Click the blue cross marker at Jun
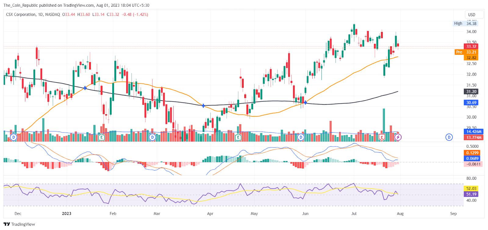 pos(305,103)
